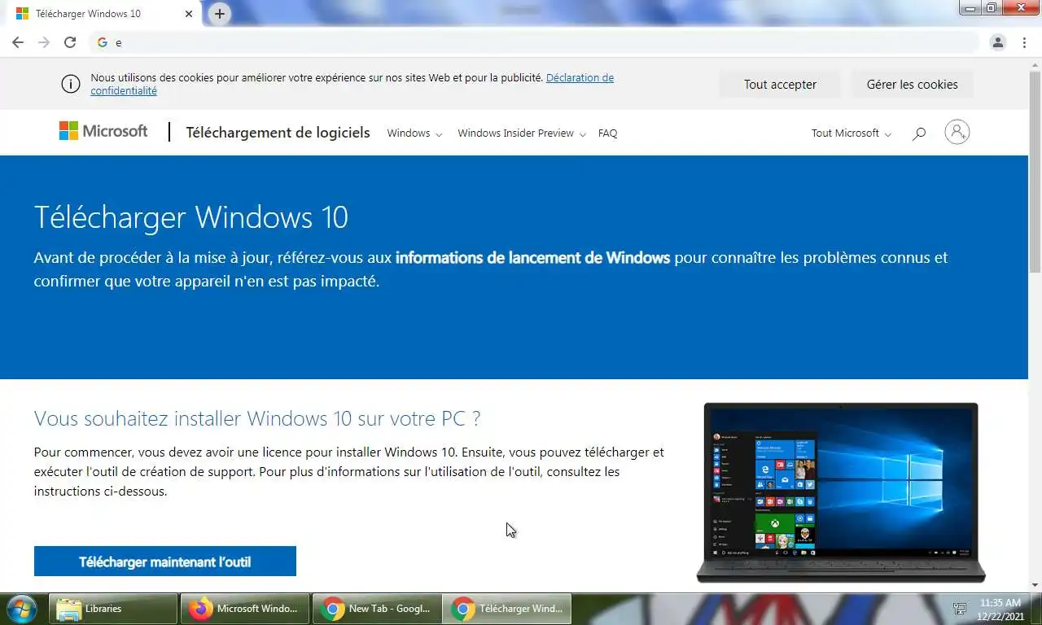1042x625 pixels.
Task: Expand the Windows menu dropdown
Action: point(414,133)
